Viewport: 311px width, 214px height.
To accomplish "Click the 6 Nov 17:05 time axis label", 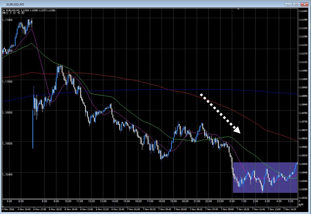I will pos(40,209).
